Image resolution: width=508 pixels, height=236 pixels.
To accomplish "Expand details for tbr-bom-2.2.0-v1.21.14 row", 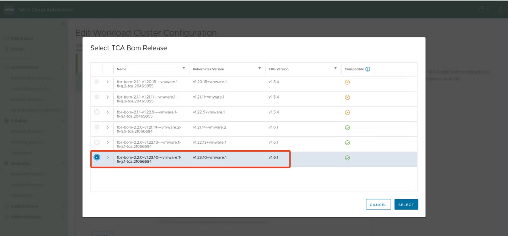I will tap(108, 127).
